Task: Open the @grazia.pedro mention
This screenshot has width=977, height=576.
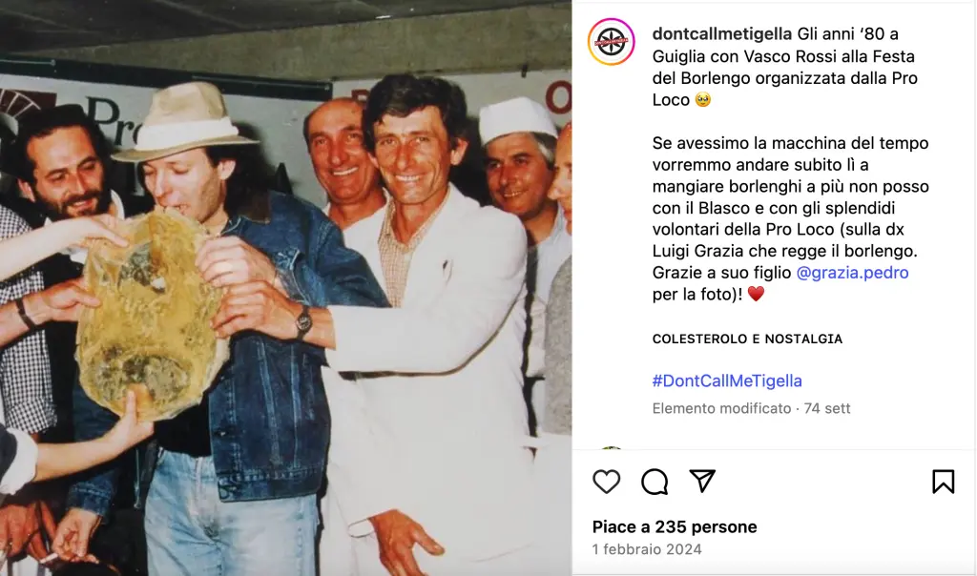Action: 852,273
